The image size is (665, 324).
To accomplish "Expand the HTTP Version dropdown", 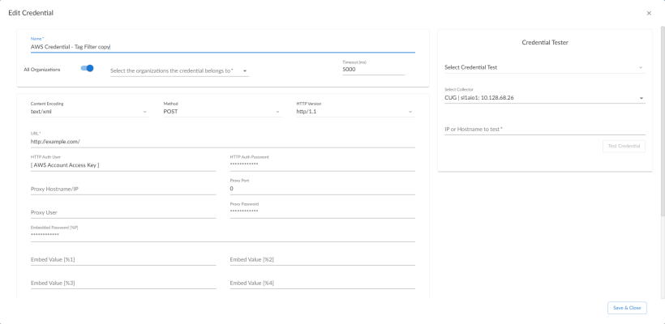I will (355, 112).
